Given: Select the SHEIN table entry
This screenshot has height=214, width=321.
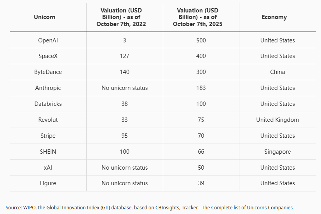Looking at the screenshot, I should pos(48,152).
